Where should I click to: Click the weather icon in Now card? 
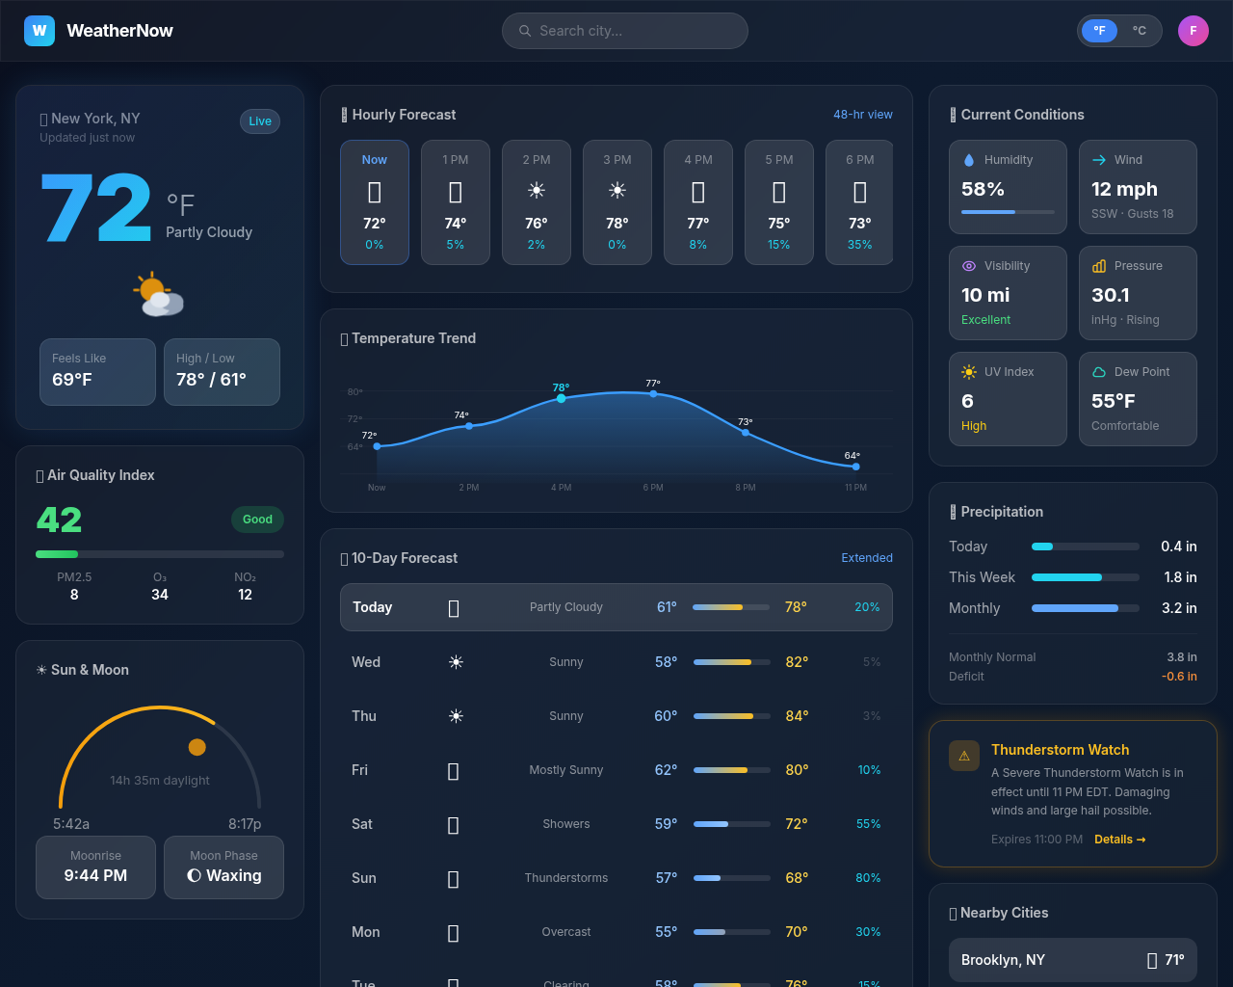[375, 193]
